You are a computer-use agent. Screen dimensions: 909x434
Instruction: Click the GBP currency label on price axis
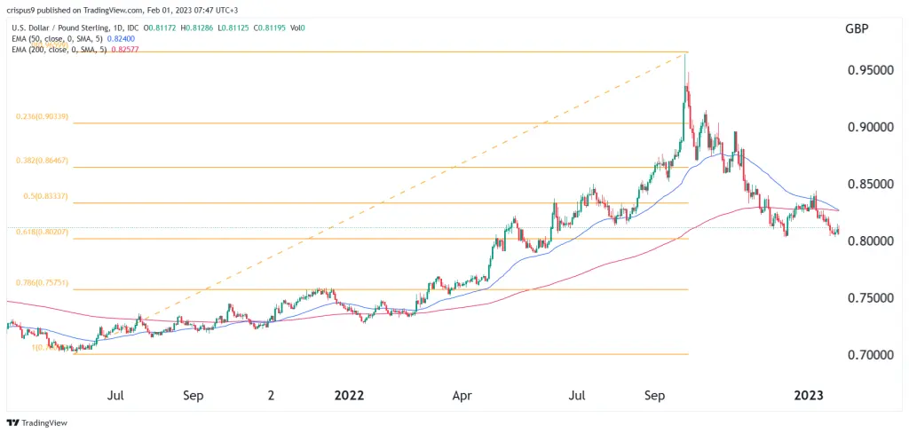pos(856,28)
